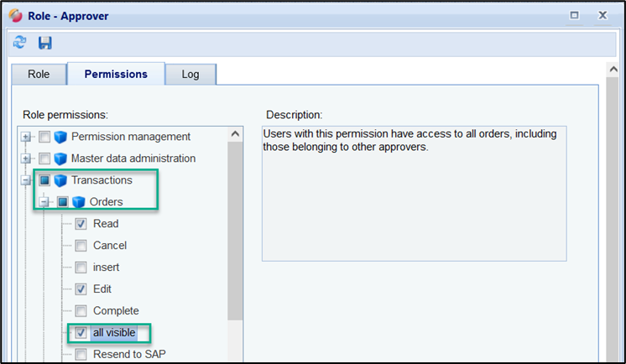Image resolution: width=626 pixels, height=364 pixels.
Task: Click the Permission management cube icon
Action: tap(60, 137)
